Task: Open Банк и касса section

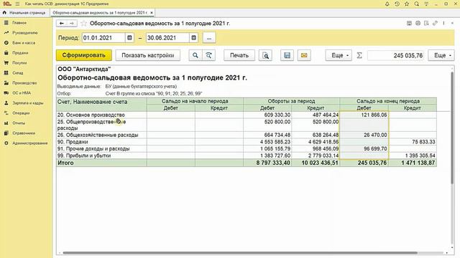Action: pos(24,43)
